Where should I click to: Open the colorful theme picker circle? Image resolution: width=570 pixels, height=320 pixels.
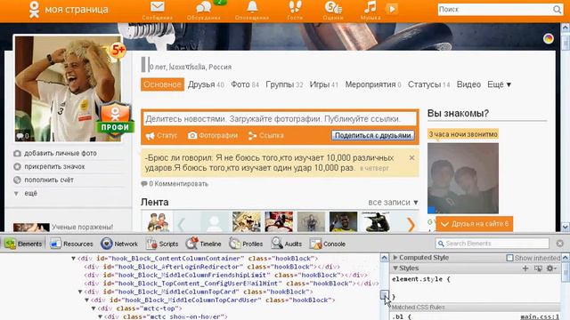pos(549,38)
